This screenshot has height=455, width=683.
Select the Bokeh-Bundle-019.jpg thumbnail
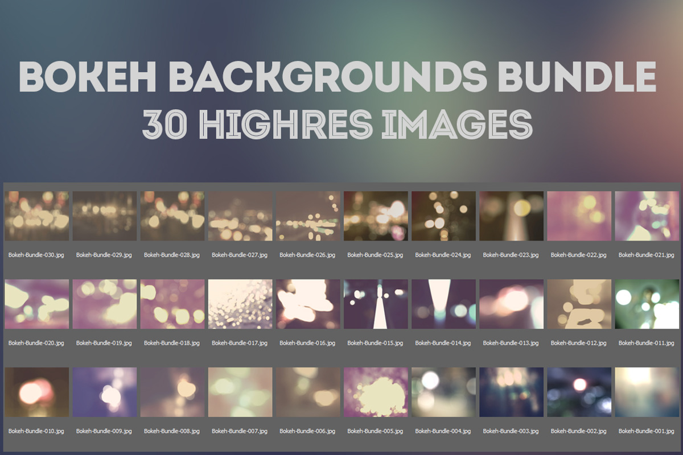coord(104,304)
